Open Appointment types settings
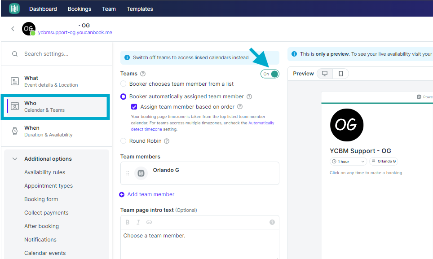The width and height of the screenshot is (433, 259). click(x=49, y=186)
